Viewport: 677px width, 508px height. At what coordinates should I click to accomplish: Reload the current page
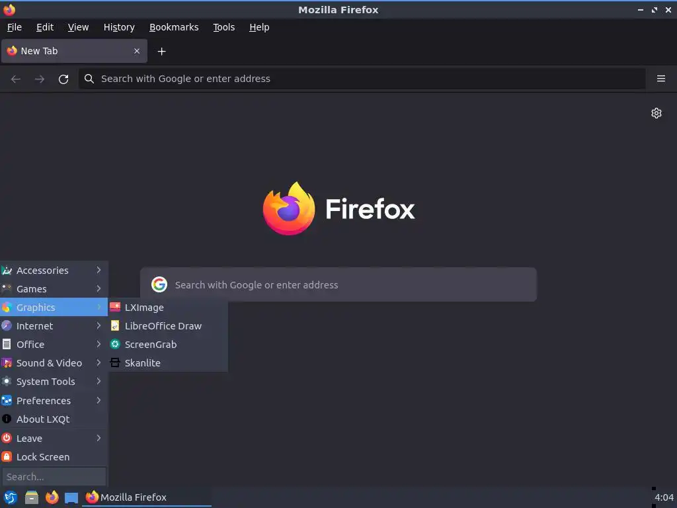pyautogui.click(x=63, y=79)
